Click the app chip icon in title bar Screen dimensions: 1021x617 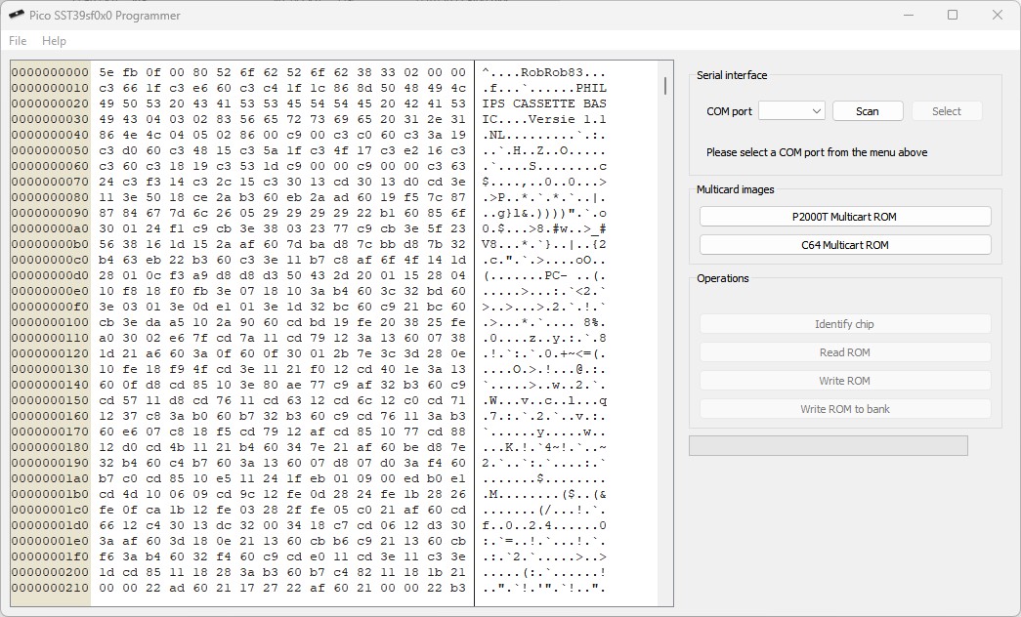point(16,16)
